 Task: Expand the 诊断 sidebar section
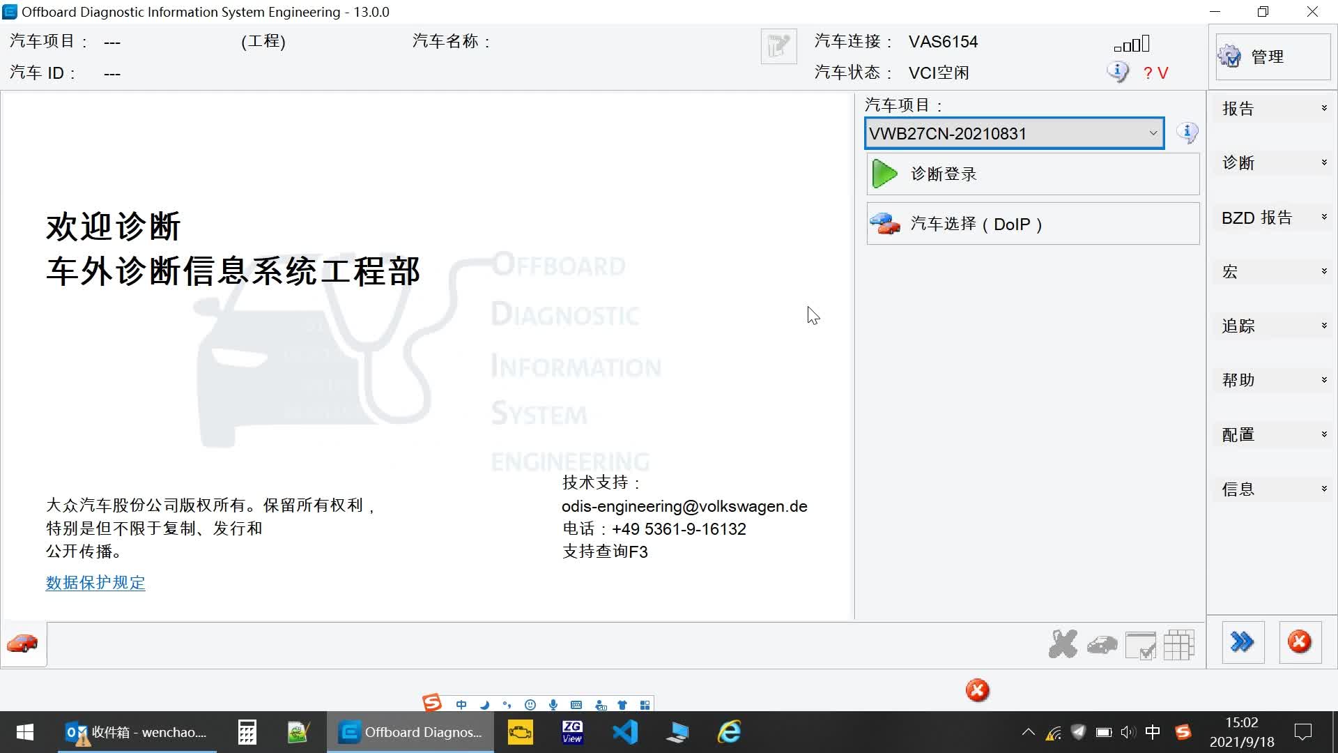point(1274,163)
